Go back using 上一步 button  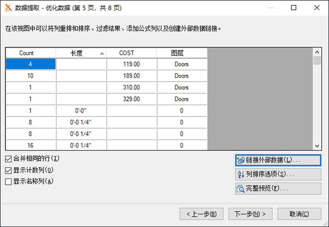click(x=201, y=214)
